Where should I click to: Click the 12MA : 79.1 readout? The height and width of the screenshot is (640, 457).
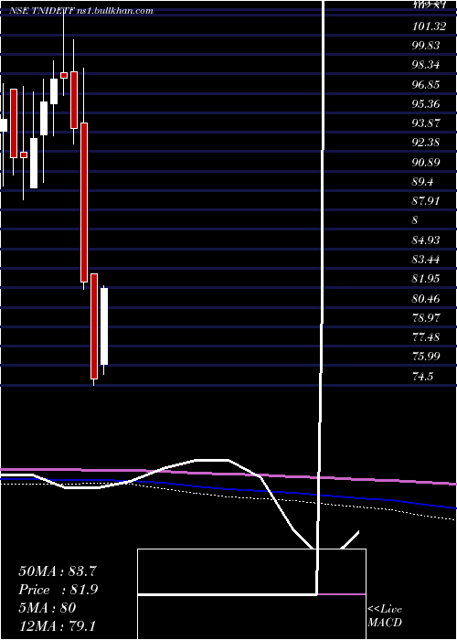pyautogui.click(x=57, y=625)
